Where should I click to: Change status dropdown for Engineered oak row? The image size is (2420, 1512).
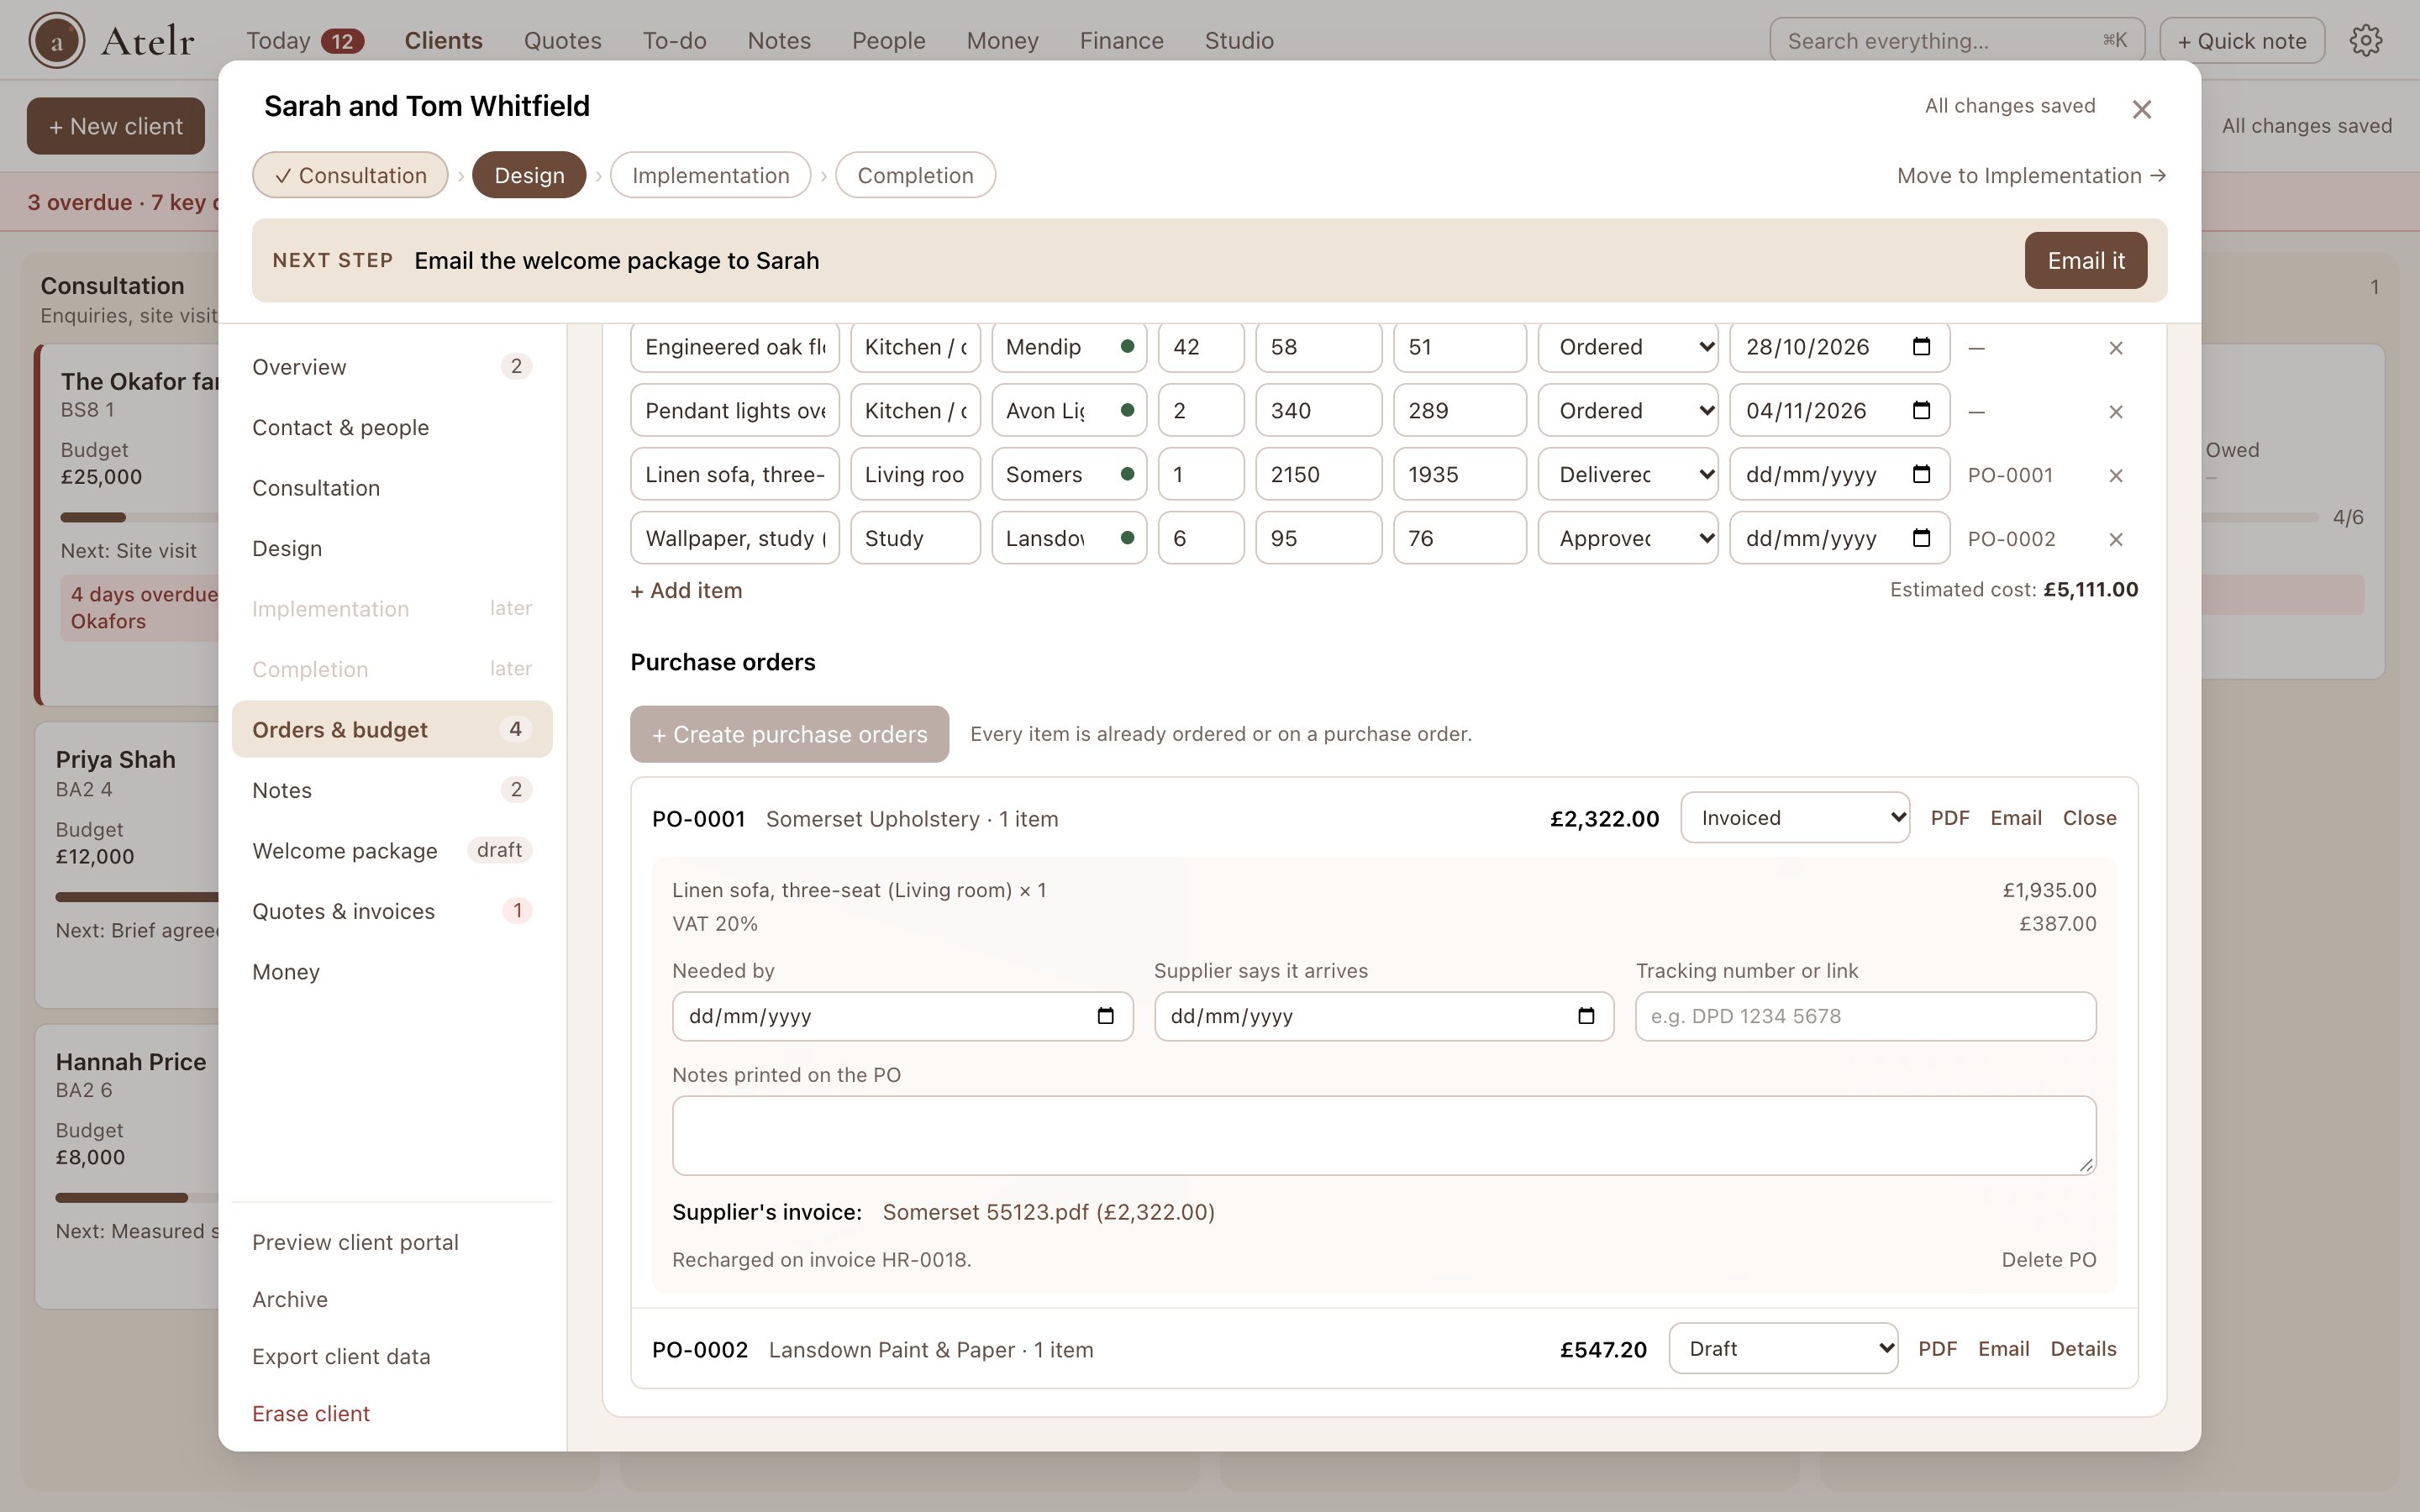point(1628,347)
